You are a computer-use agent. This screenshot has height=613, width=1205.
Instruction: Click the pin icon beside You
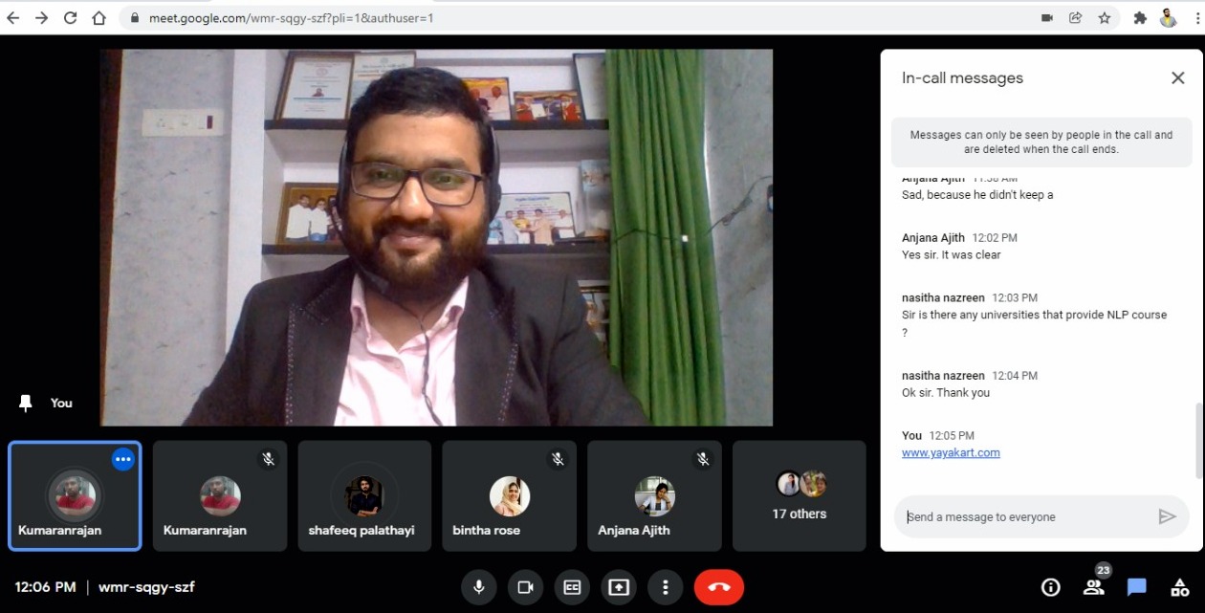pyautogui.click(x=26, y=404)
